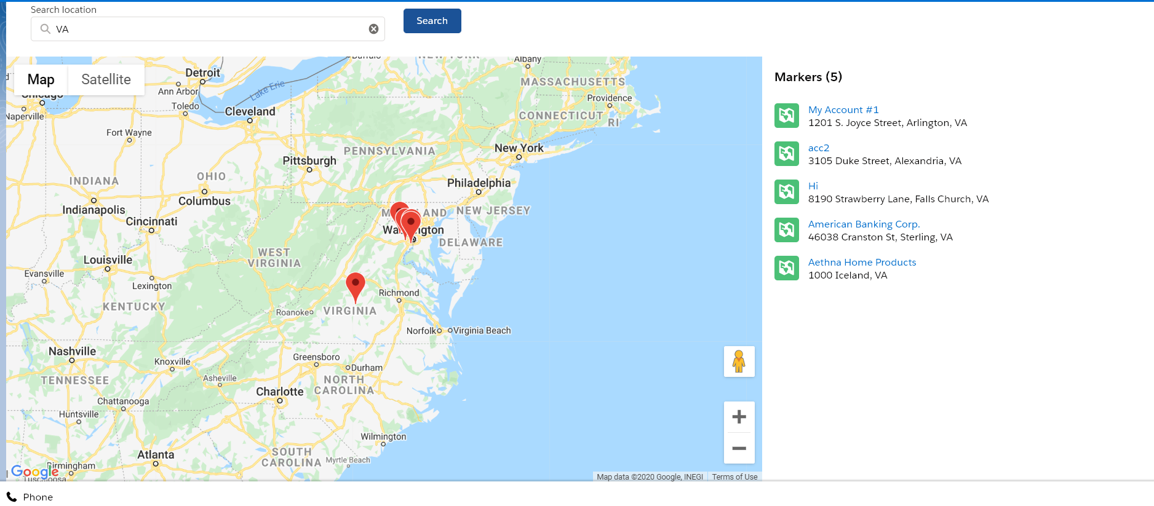Click the Richmond label on the map
Viewport: 1154px width, 506px height.
(399, 293)
